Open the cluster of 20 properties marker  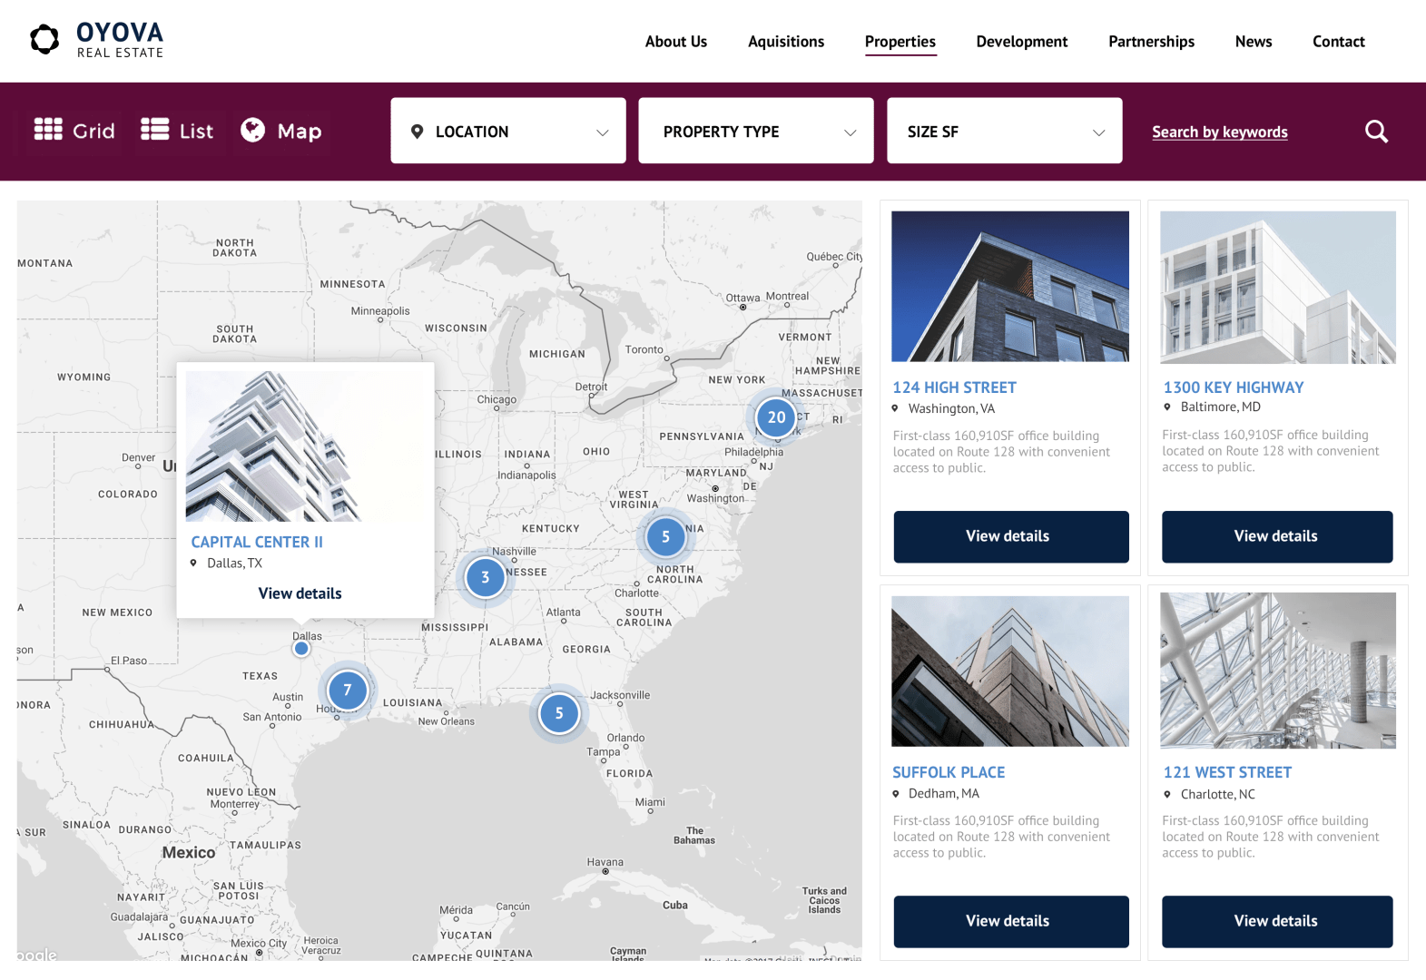[x=776, y=417]
